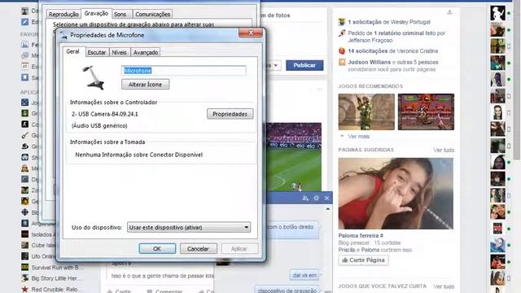Close the chat window with X
521x293 pixels.
pyautogui.click(x=326, y=198)
